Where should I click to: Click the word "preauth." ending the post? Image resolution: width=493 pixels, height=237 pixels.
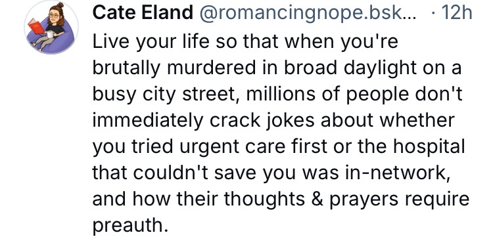(129, 225)
